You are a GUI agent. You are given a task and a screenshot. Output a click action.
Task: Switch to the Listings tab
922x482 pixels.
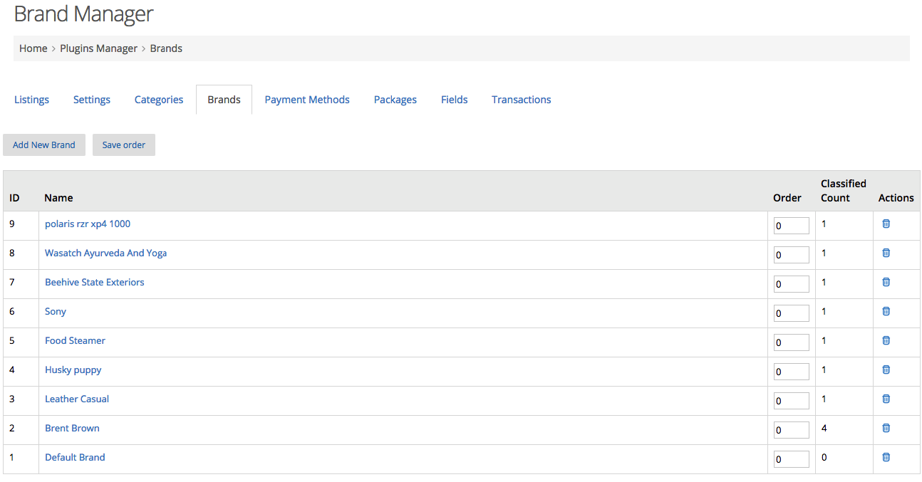(x=31, y=100)
